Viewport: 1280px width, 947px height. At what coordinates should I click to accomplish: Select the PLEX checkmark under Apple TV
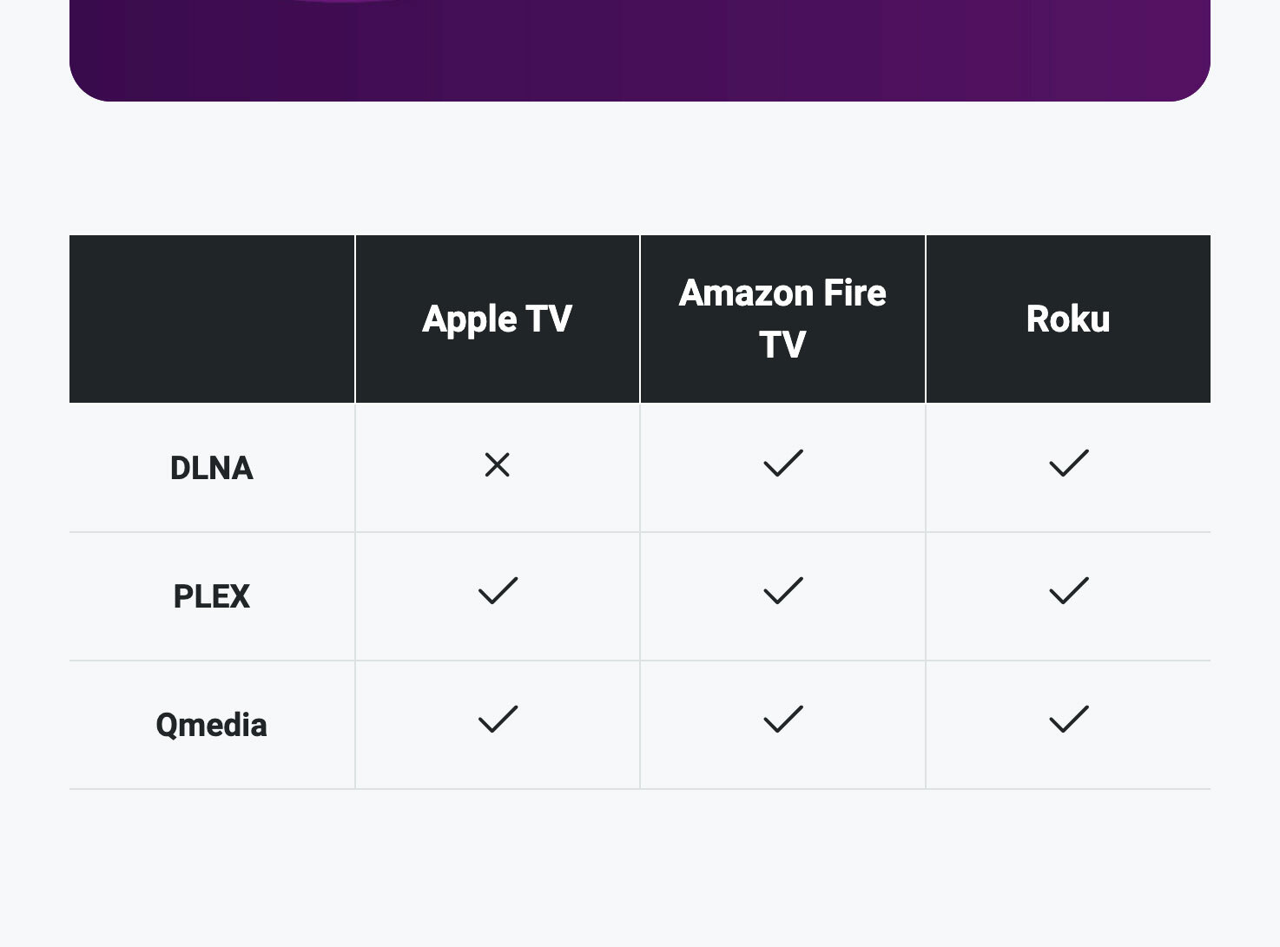(x=498, y=591)
